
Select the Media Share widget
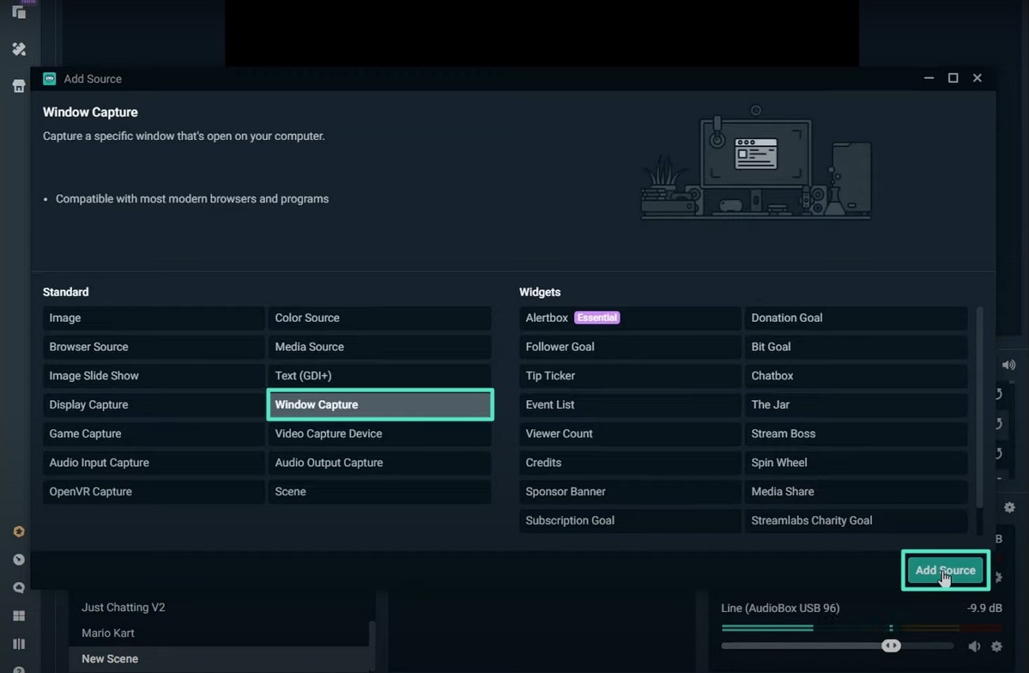(x=856, y=491)
